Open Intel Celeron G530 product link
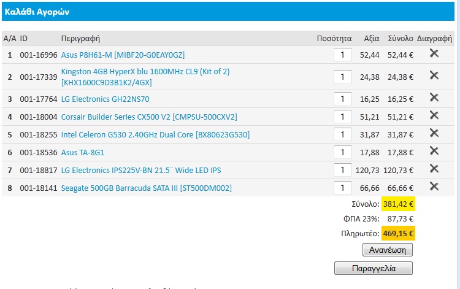This screenshot has height=289, width=460. (155, 134)
